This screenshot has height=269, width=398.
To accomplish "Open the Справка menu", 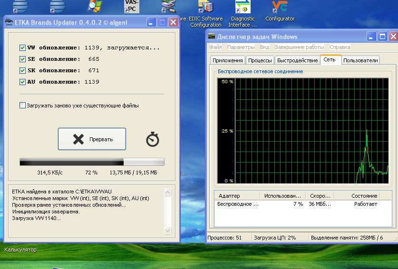I will tap(340, 47).
